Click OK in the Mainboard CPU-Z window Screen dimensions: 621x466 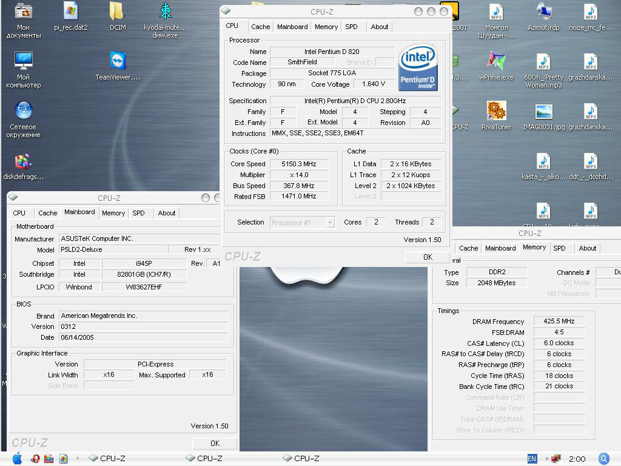pyautogui.click(x=215, y=443)
